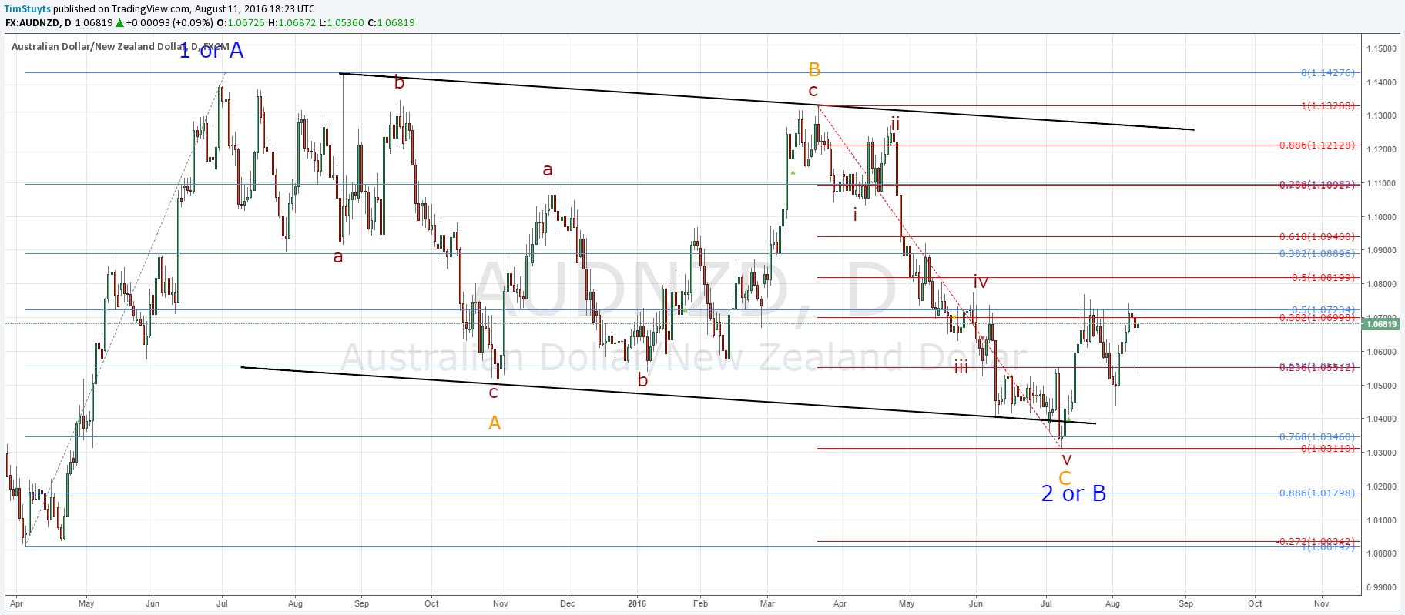Select the Fibonacci label 0.768(1.03460)

click(1317, 436)
